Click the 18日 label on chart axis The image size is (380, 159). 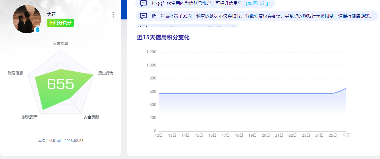coord(239,135)
